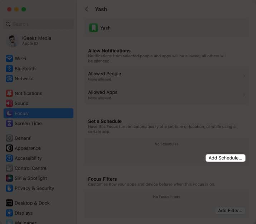This screenshot has width=256, height=224.
Task: Click the Add Filter button
Action: point(230,210)
